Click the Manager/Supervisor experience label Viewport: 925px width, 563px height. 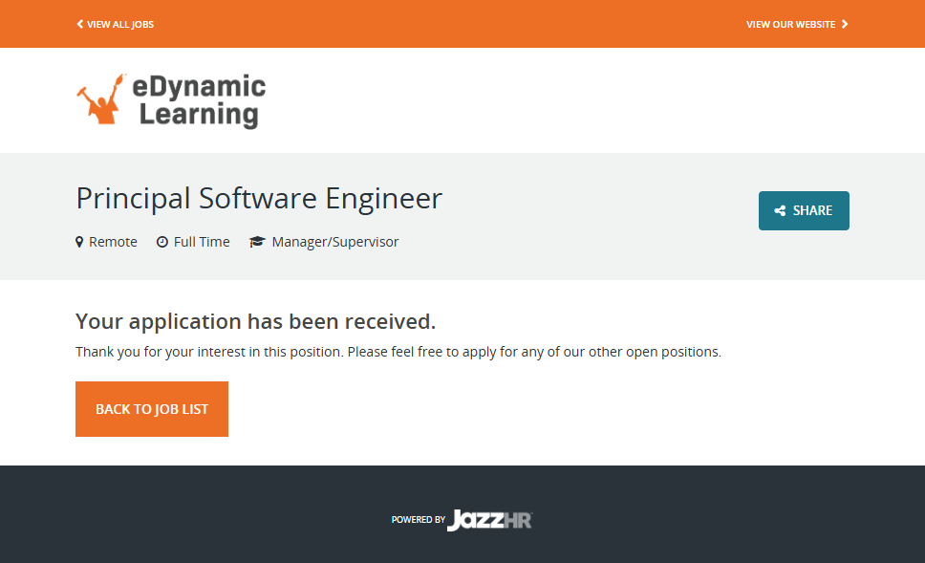click(334, 242)
